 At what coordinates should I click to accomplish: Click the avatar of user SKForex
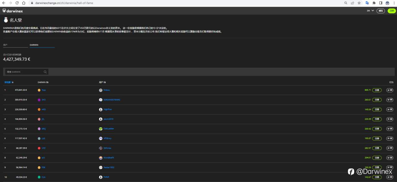100,148
